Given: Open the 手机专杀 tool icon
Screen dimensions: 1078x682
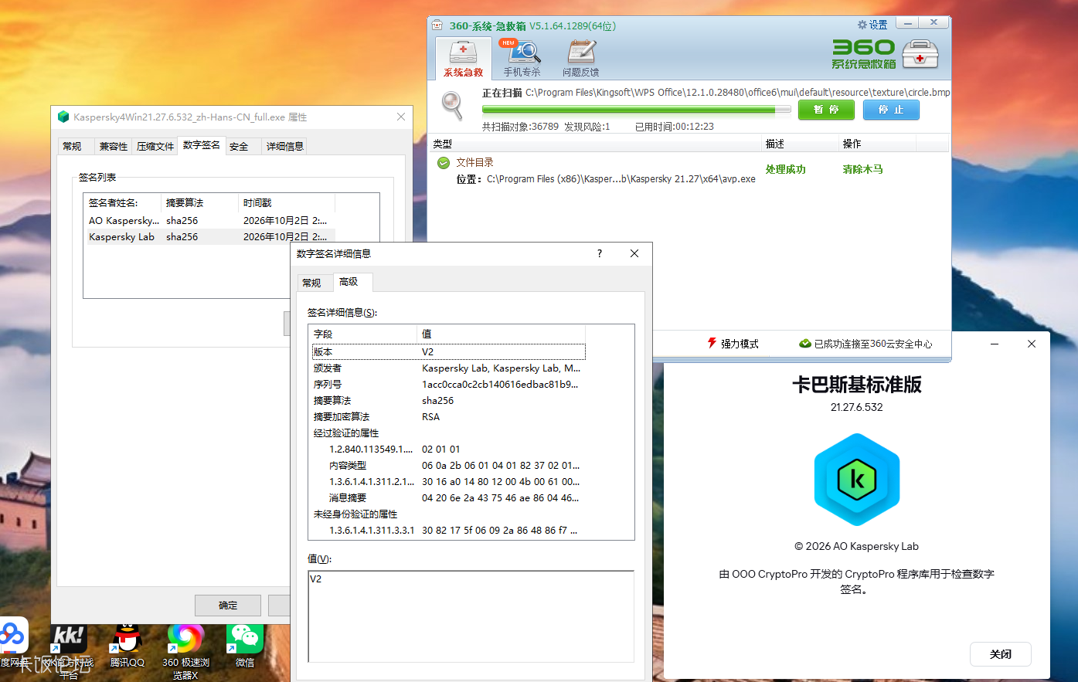Looking at the screenshot, I should tap(522, 59).
